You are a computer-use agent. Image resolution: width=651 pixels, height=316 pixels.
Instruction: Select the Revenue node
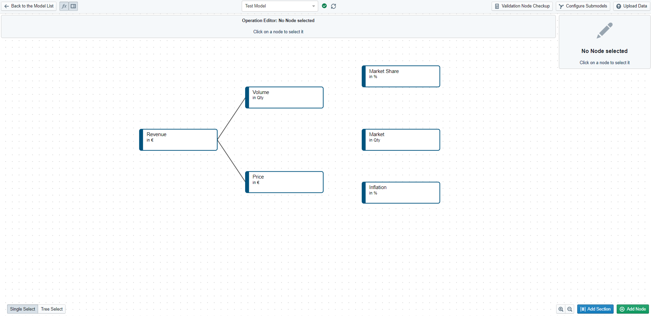(178, 140)
